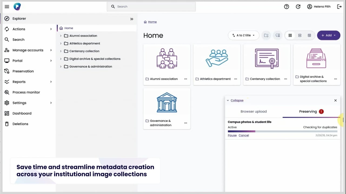This screenshot has height=194, width=346.
Task: Collapse the upload progress panel
Action: tap(235, 101)
